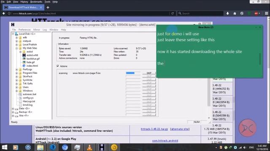Select kms8.log file in tree

coord(27,105)
